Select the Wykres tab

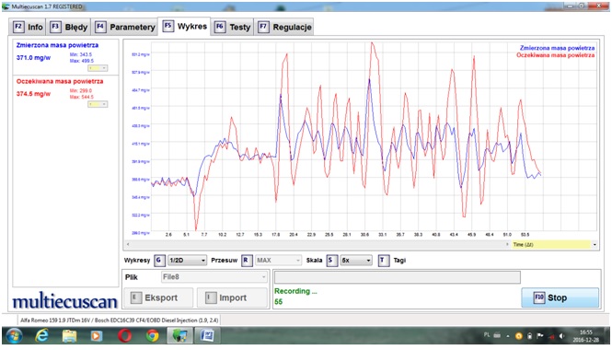click(x=184, y=26)
